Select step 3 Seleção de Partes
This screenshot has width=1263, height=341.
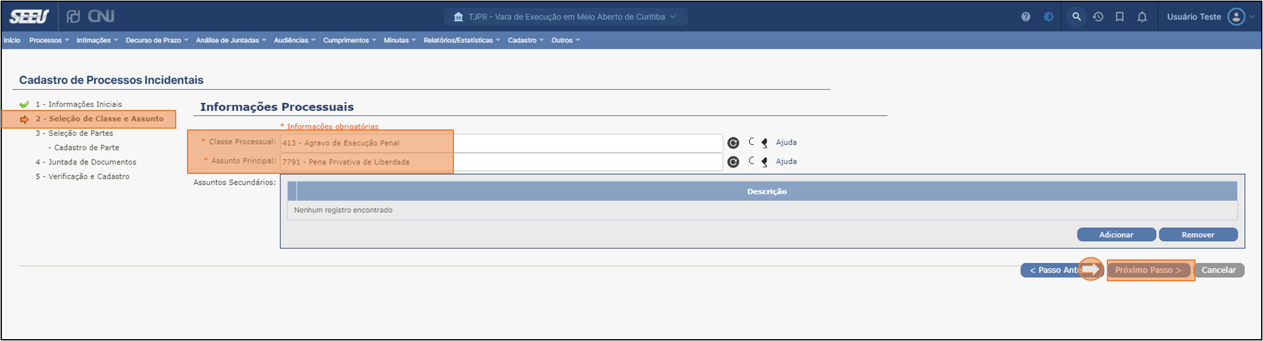pyautogui.click(x=74, y=133)
